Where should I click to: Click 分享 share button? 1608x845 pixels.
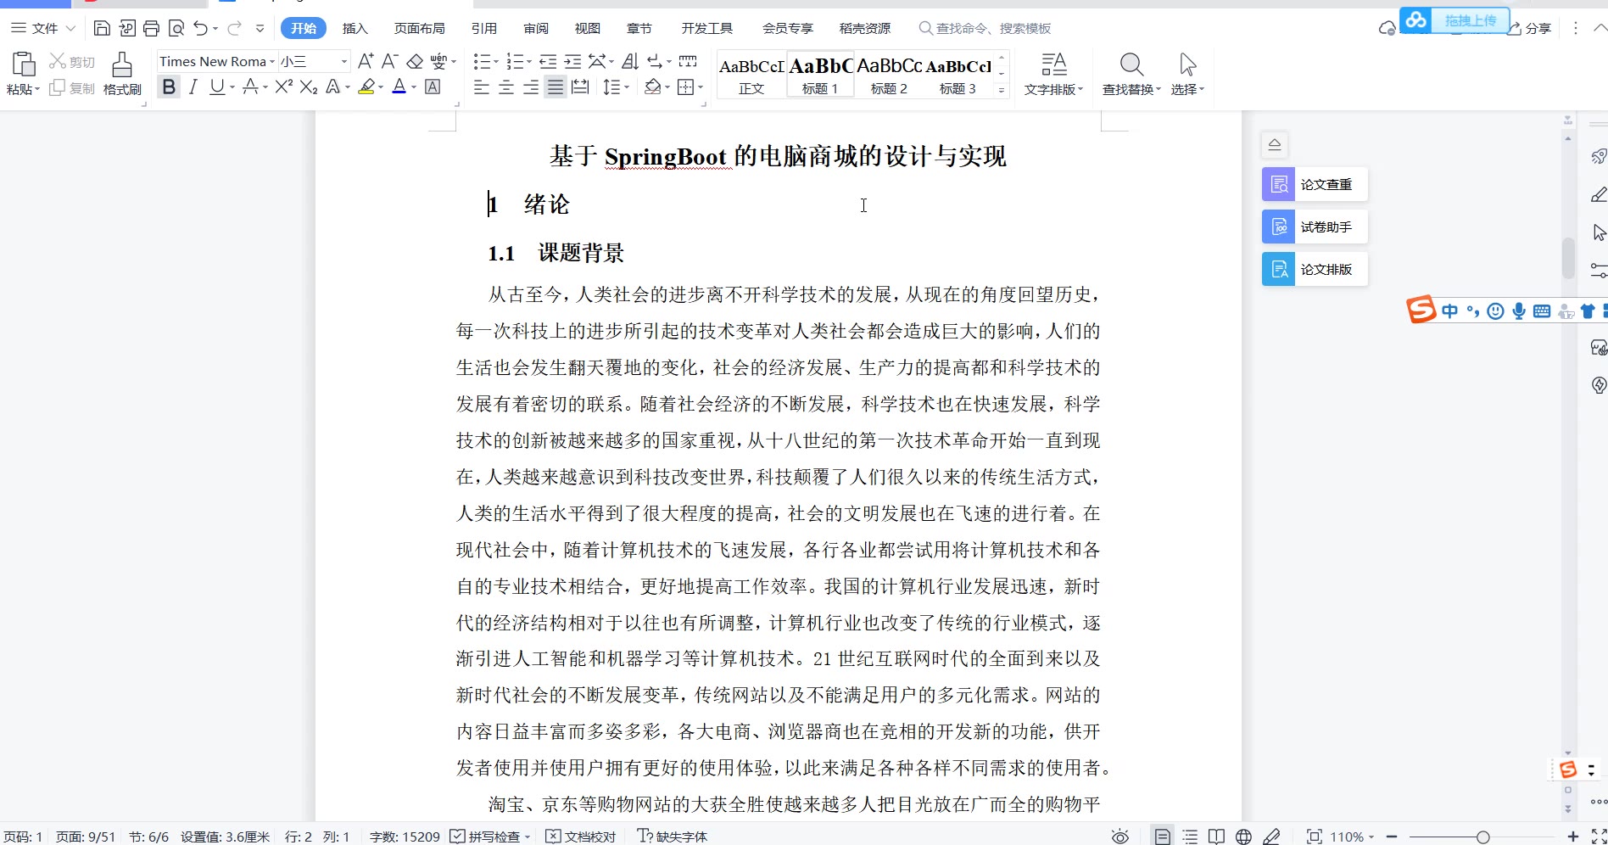pos(1529,28)
